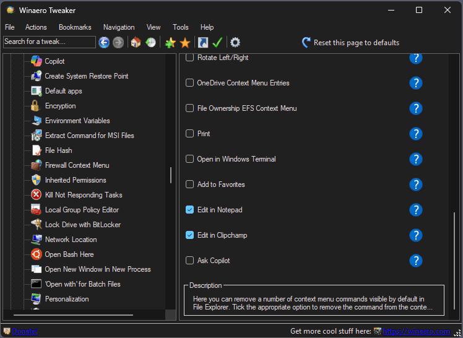Open help for OneDrive Context Menu Entries

coord(416,83)
